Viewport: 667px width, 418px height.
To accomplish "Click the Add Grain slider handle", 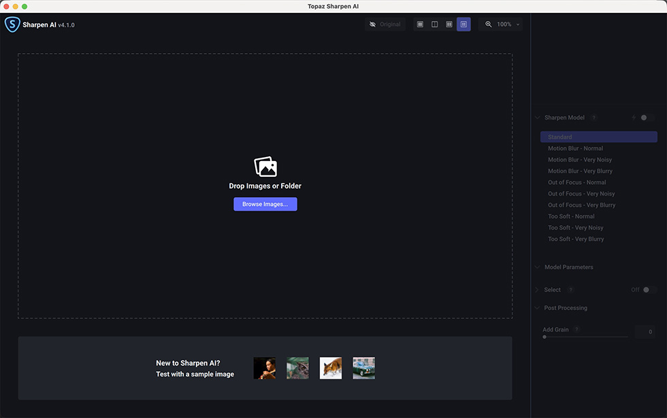I will (544, 337).
